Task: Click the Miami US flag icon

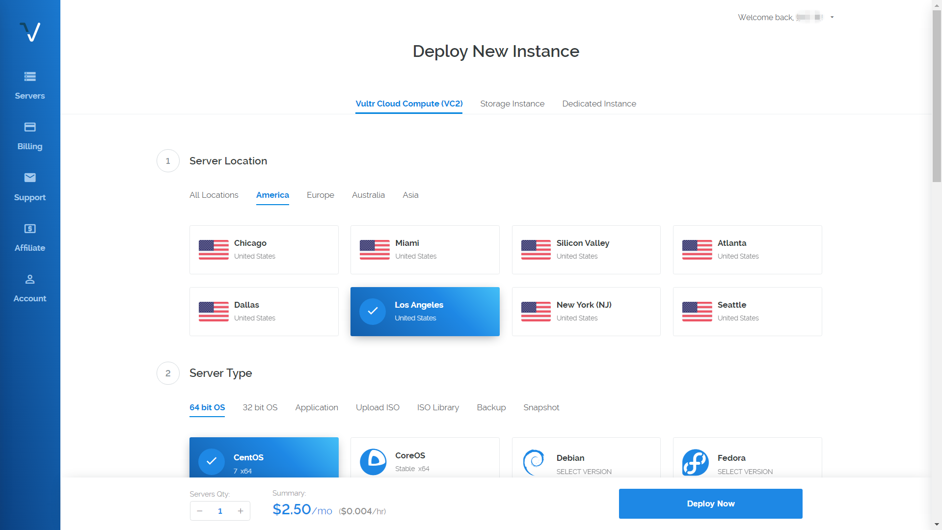Action: pyautogui.click(x=375, y=250)
